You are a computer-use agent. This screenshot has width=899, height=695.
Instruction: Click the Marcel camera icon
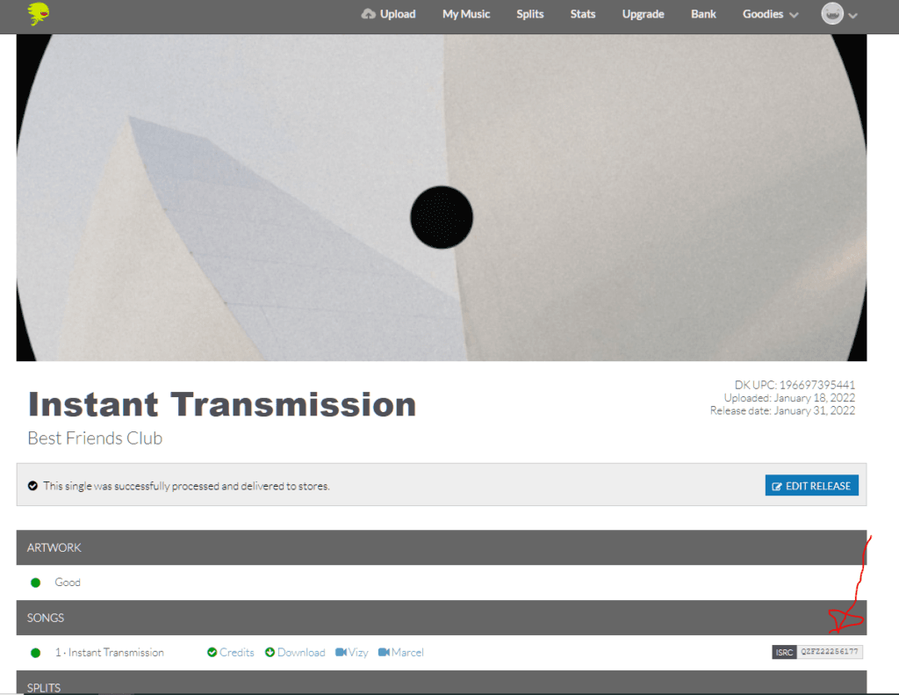point(383,652)
